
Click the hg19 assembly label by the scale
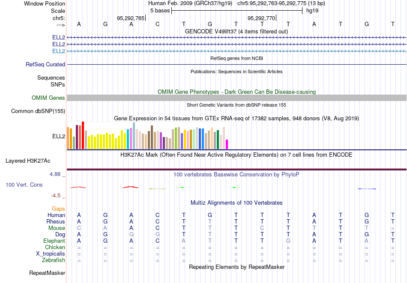click(x=312, y=11)
